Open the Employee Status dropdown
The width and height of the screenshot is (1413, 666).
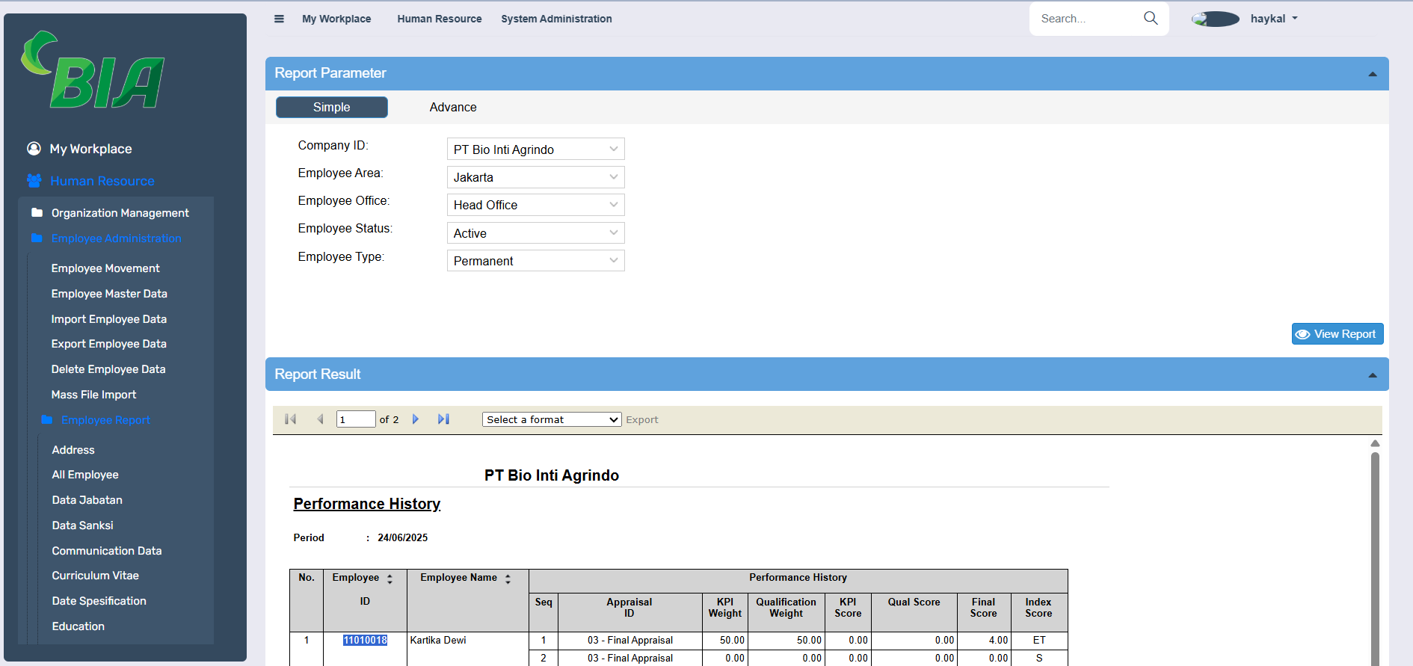click(x=536, y=233)
